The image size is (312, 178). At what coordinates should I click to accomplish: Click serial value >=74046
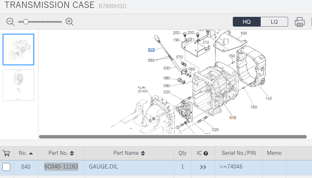[231, 167]
